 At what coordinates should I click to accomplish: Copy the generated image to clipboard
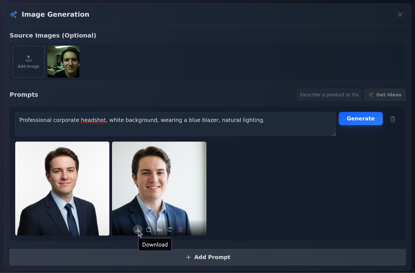coord(148,229)
